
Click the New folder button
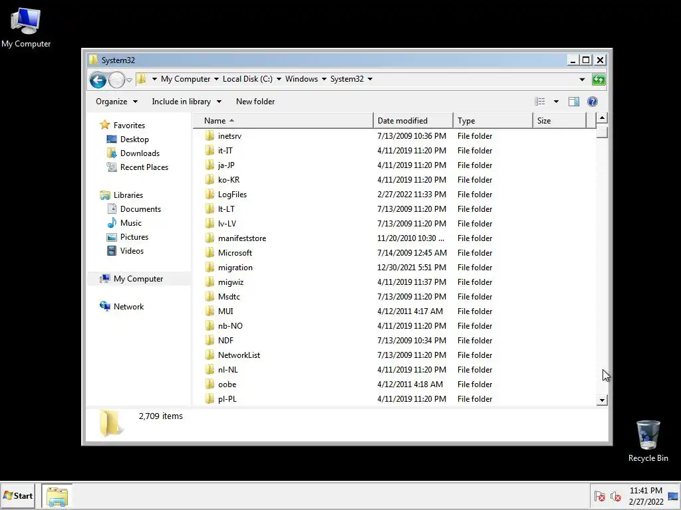[x=255, y=102]
